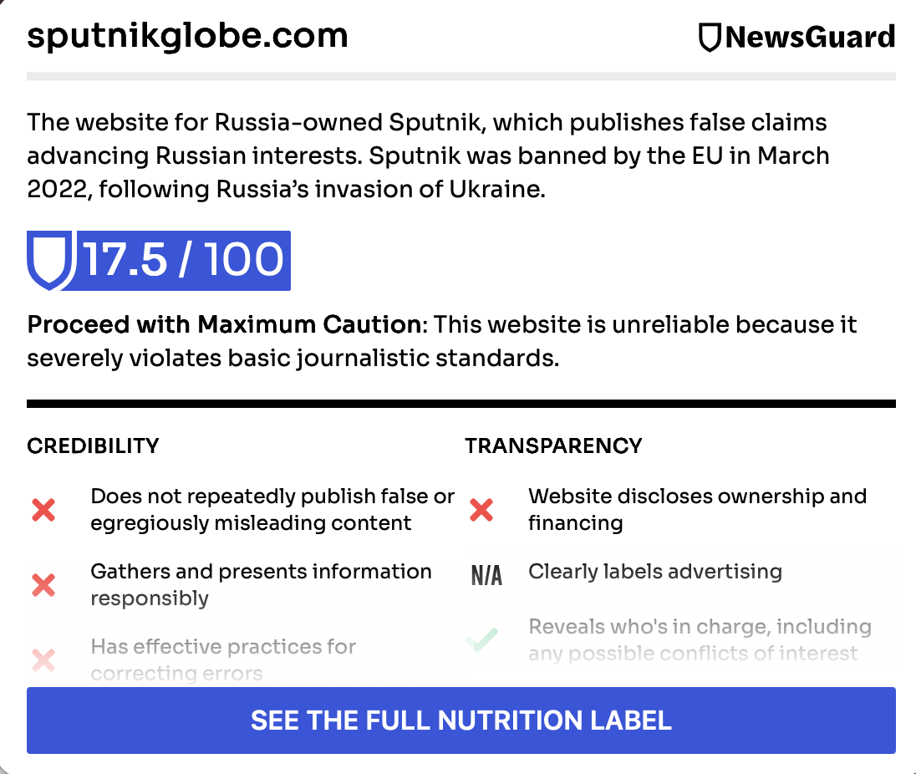Click the red X next to 'Gathers and presents information'
The height and width of the screenshot is (774, 916).
[43, 584]
